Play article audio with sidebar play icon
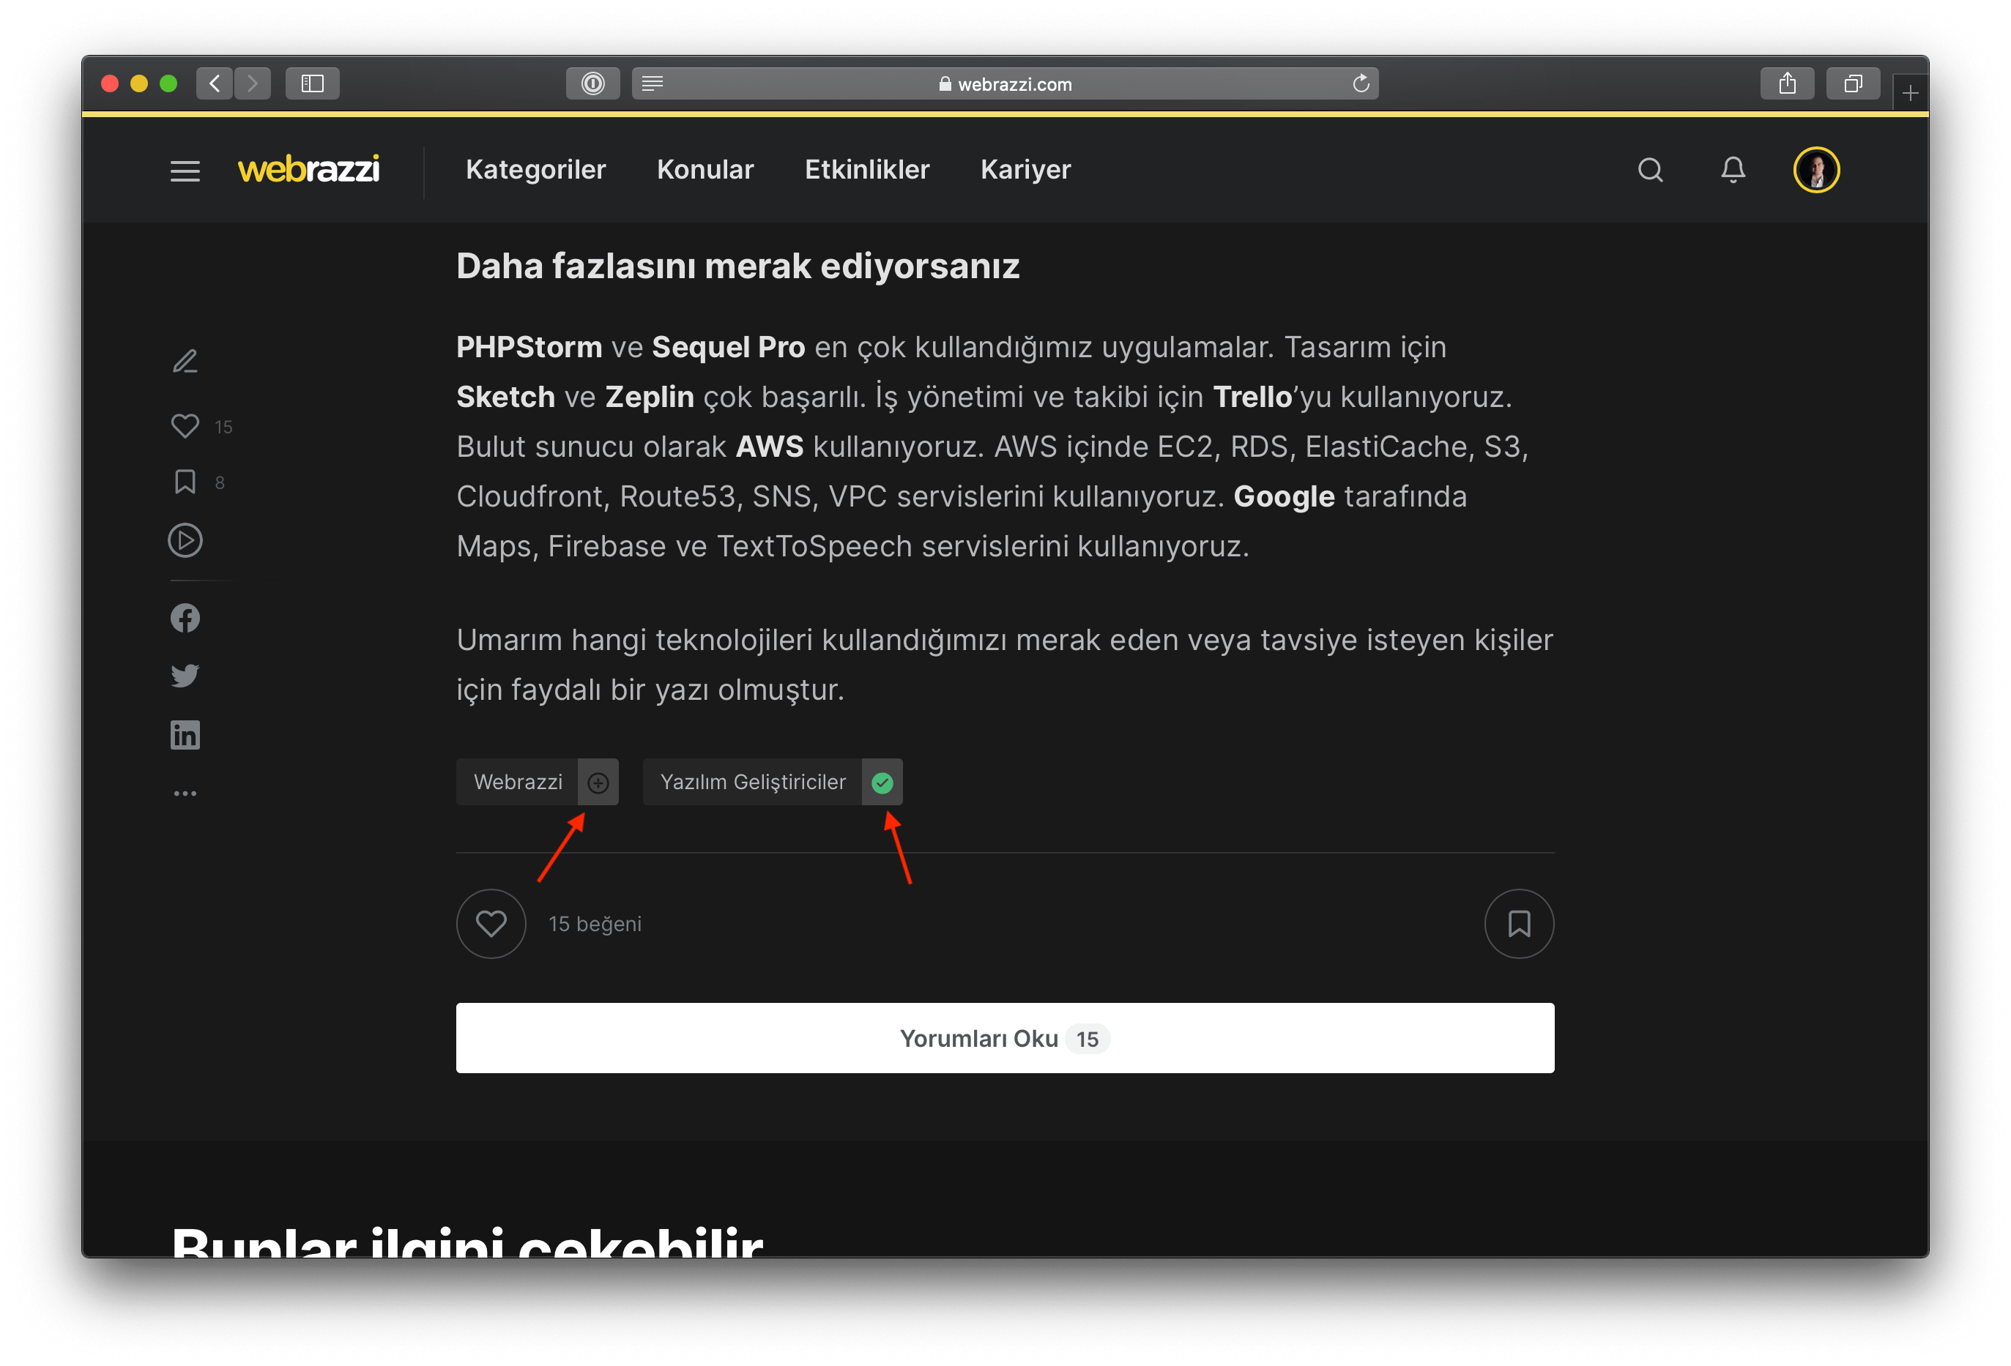 [x=185, y=541]
